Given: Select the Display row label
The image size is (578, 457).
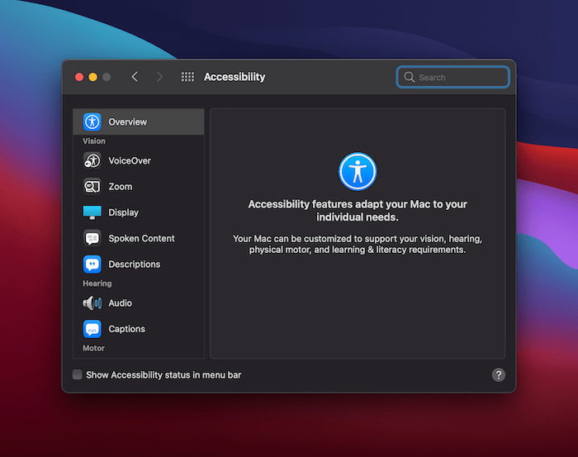Looking at the screenshot, I should tap(124, 212).
